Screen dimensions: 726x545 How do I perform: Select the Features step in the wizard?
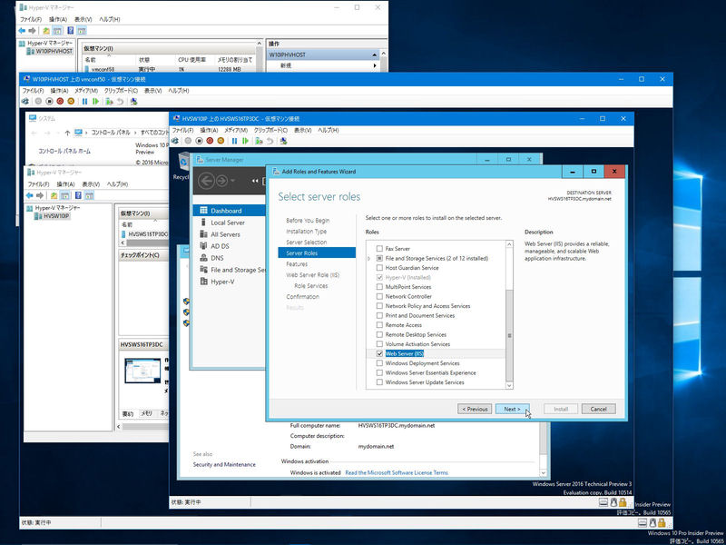pyautogui.click(x=297, y=264)
